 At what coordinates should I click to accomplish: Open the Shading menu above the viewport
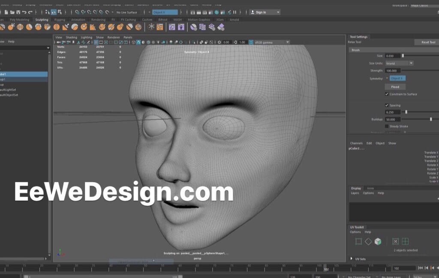pos(71,37)
